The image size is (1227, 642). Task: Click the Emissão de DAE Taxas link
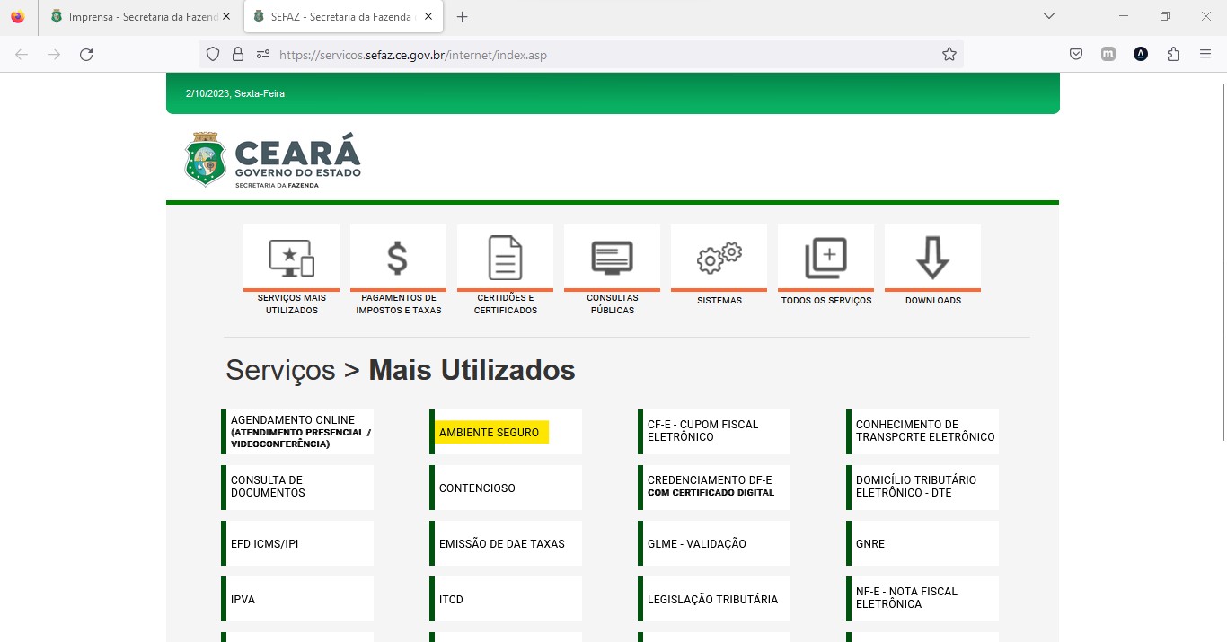pyautogui.click(x=502, y=544)
